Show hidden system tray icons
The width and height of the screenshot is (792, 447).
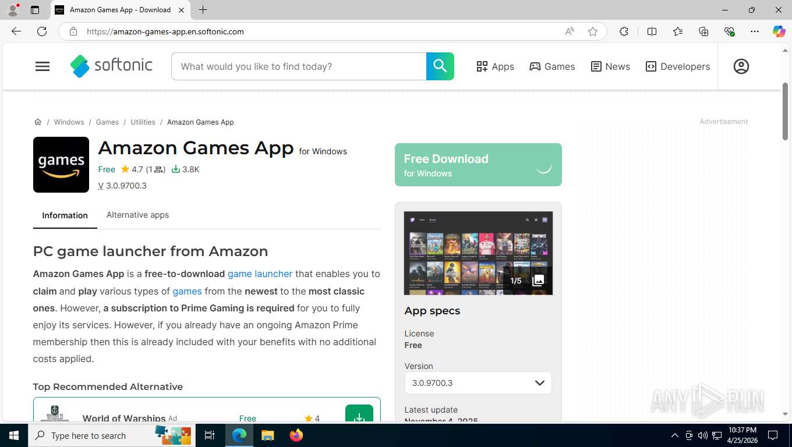[675, 435]
